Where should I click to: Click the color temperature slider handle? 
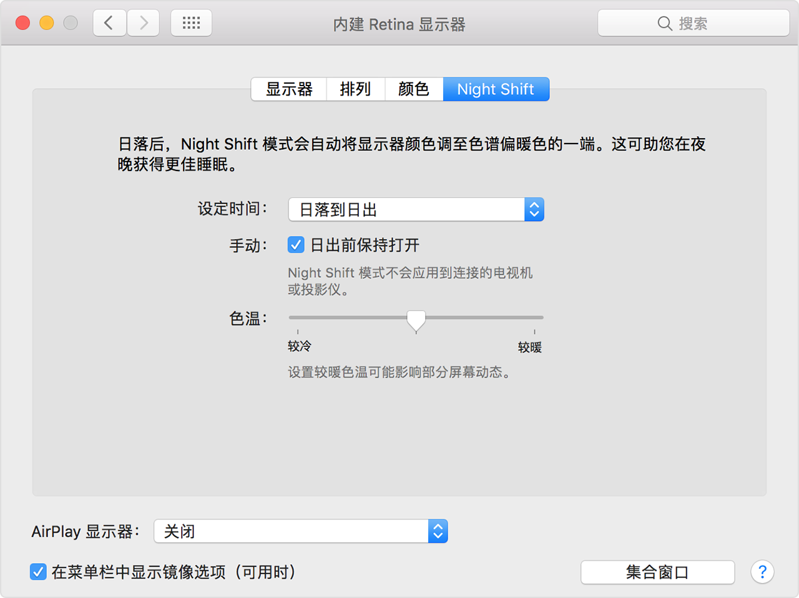pos(416,320)
